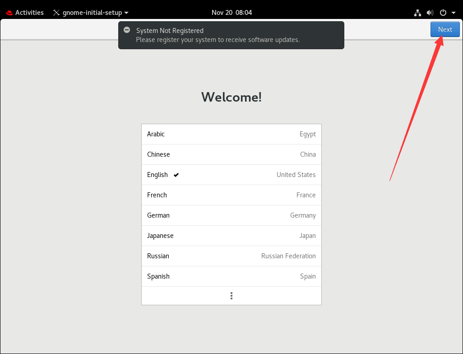Select Japanese language row
This screenshot has width=463, height=354.
coord(231,236)
